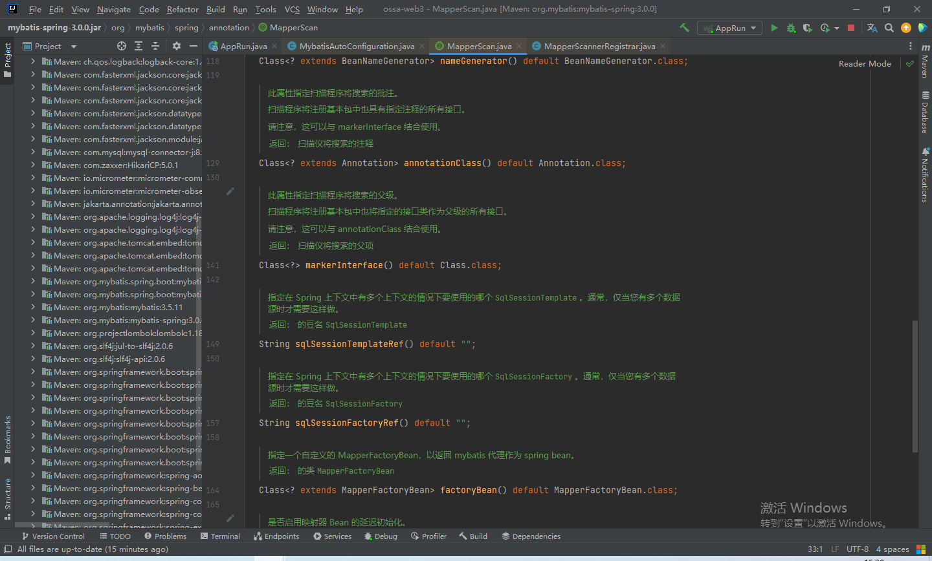Toggle Reader Mode in the editor
Screen dimensions: 932x561
pos(865,63)
